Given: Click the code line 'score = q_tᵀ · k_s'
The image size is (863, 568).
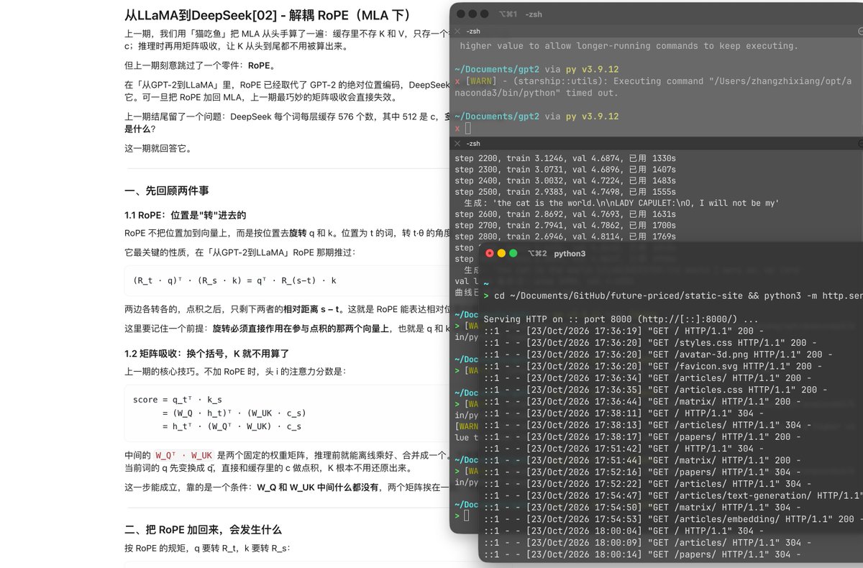Looking at the screenshot, I should tap(178, 400).
